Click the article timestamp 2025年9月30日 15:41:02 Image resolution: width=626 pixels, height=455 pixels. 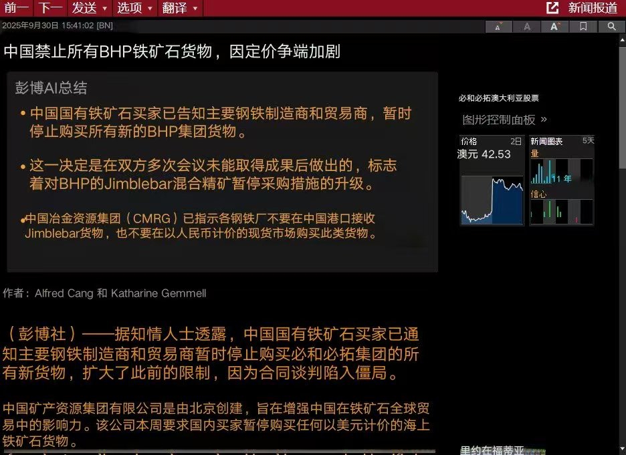point(48,25)
